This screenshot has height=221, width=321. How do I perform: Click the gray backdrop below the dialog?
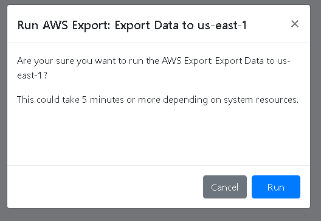160,215
